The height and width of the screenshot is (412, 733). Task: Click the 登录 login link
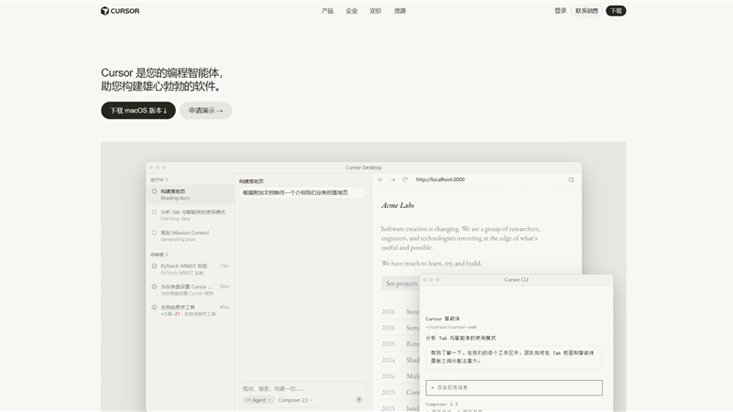[x=561, y=11]
